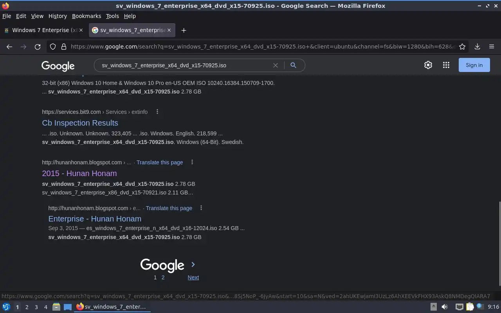Select workspace 1 in the pager
The height and width of the screenshot is (313, 501).
[17, 307]
